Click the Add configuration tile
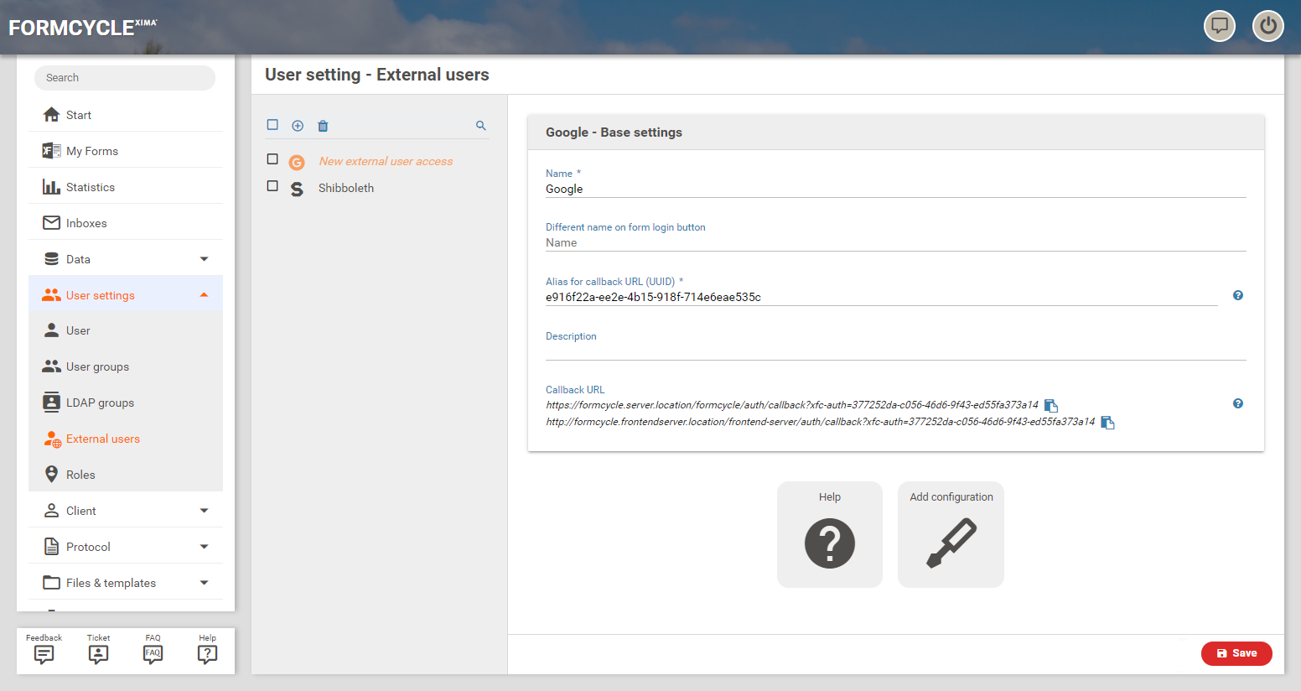 pos(951,534)
